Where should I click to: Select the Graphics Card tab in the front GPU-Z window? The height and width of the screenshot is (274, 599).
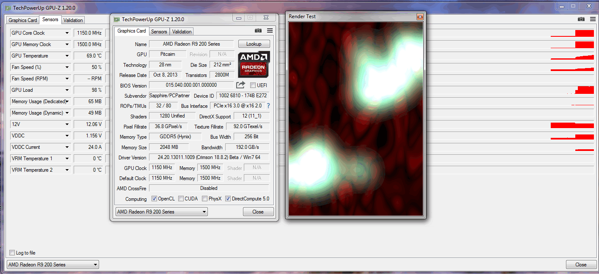[x=132, y=31]
